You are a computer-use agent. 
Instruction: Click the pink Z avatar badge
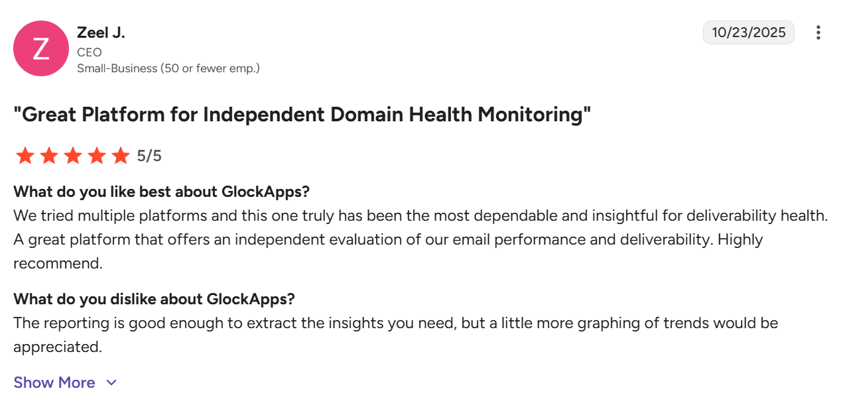[x=40, y=48]
